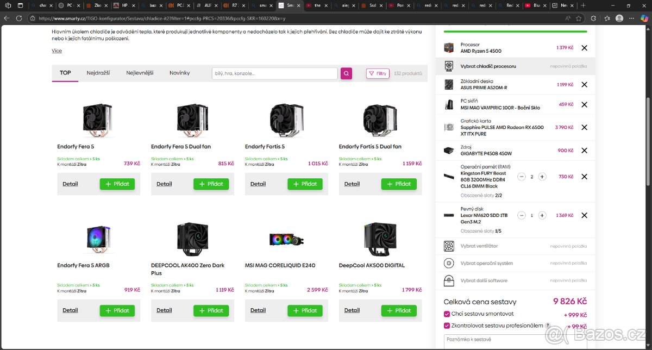Remove the Kingston FURY Beast RAM
Screen dimensions: 652x350
pyautogui.click(x=584, y=177)
